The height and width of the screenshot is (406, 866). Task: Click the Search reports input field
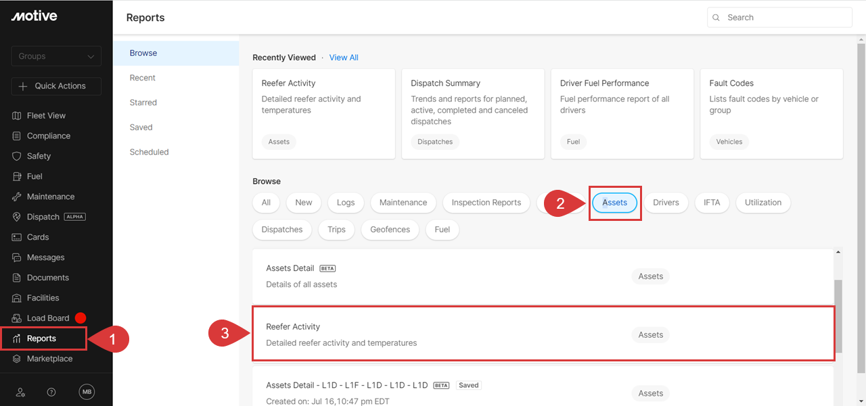click(785, 18)
